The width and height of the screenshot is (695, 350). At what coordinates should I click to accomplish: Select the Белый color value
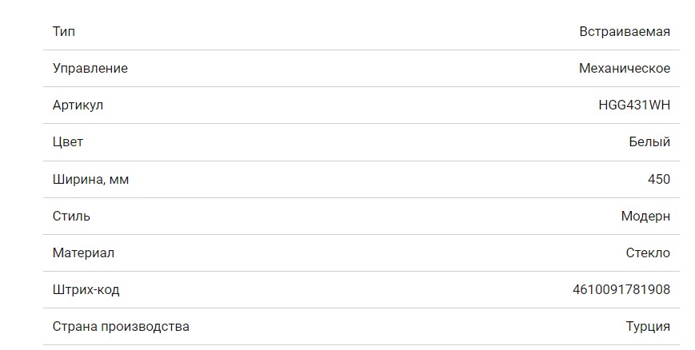(649, 142)
